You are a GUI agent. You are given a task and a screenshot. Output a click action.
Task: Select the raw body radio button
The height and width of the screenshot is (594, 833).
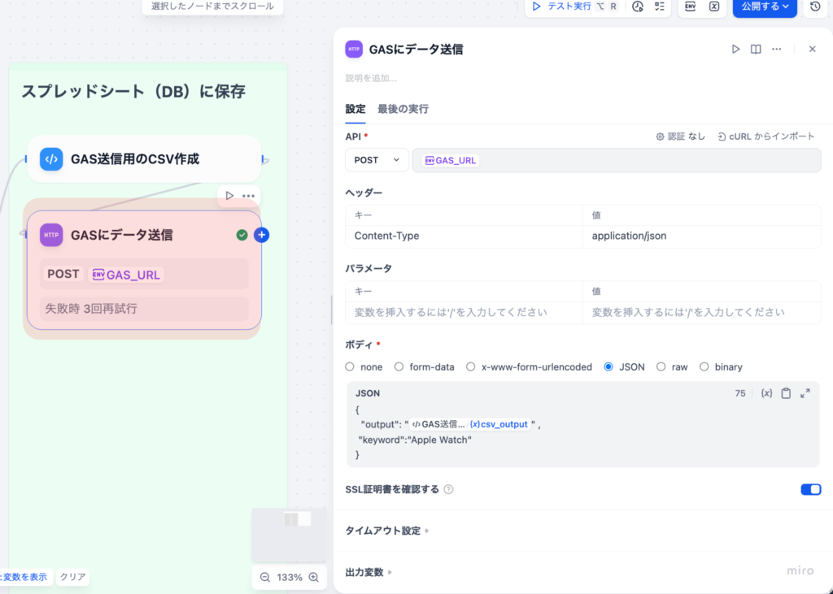click(x=661, y=367)
